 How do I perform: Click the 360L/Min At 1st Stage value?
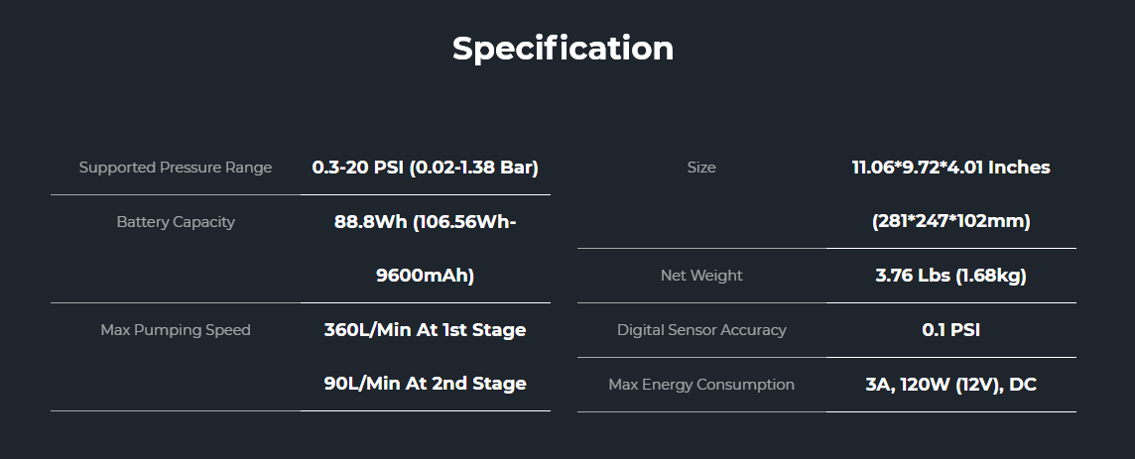(x=425, y=330)
